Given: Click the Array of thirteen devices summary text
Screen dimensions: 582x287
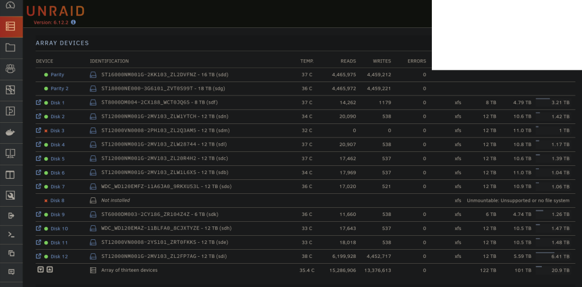Looking at the screenshot, I should point(129,270).
